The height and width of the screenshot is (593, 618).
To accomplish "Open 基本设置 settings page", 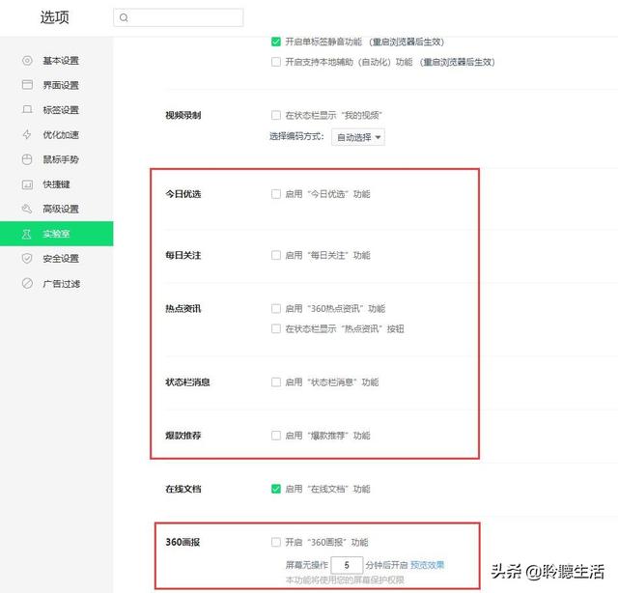I will [56, 60].
